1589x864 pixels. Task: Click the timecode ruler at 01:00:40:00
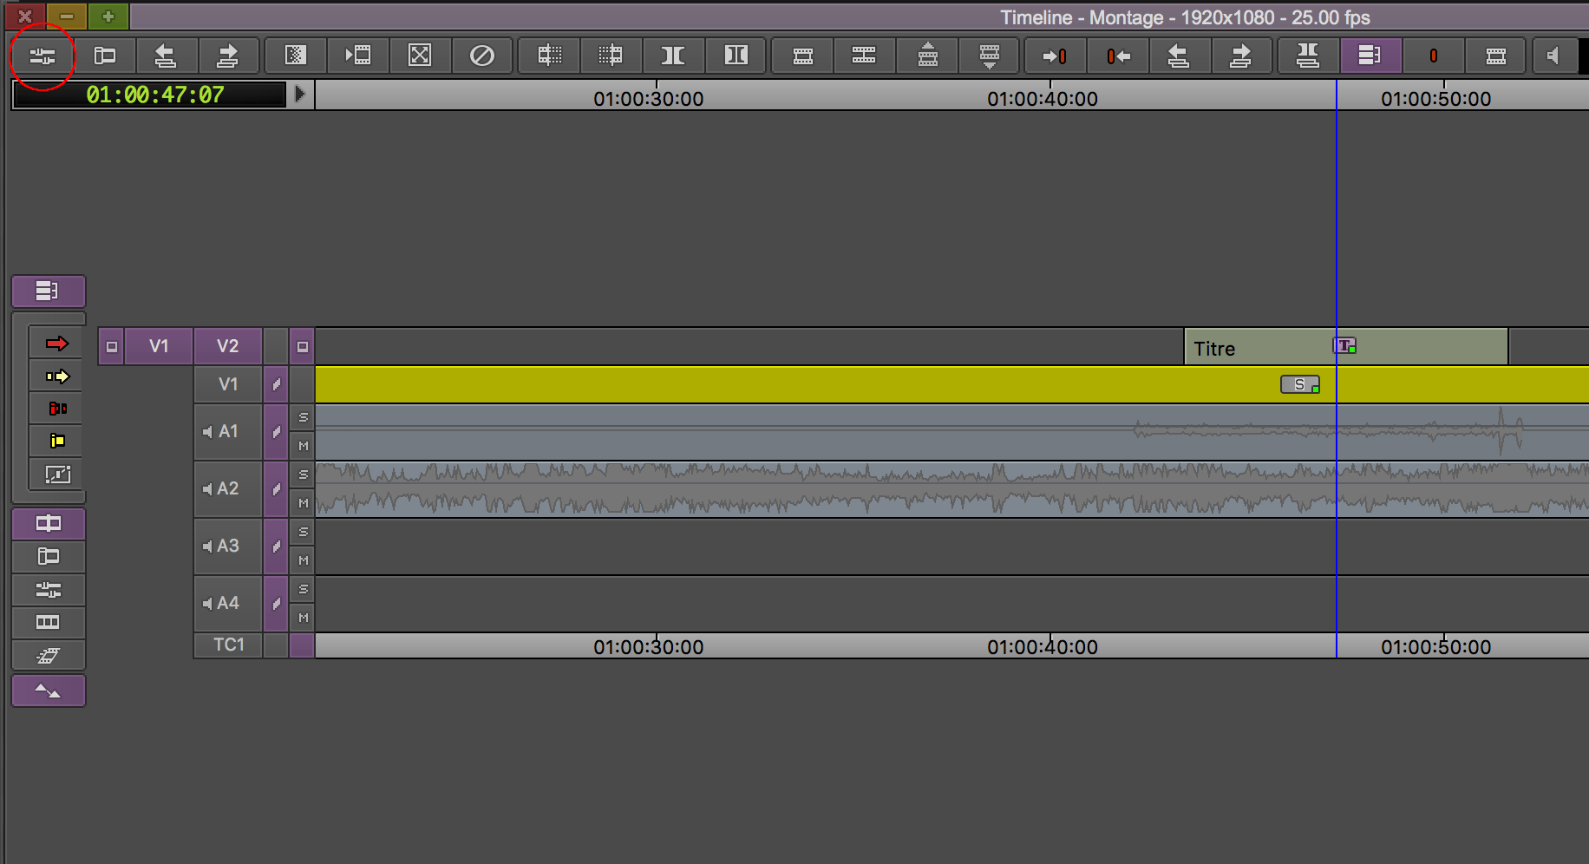click(x=1043, y=99)
